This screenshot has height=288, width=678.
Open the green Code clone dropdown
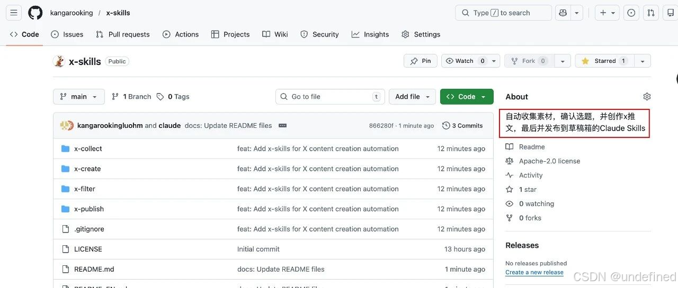[x=467, y=97]
